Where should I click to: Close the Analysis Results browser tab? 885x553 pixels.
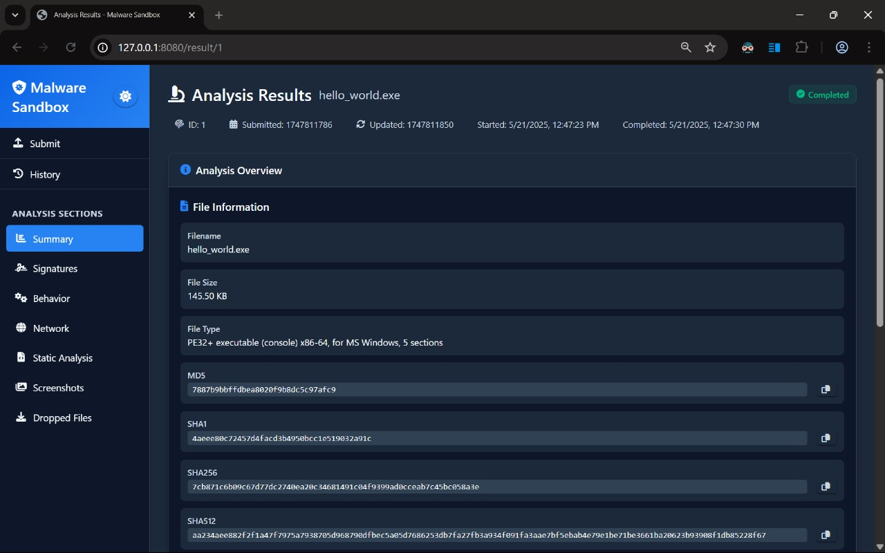pyautogui.click(x=190, y=15)
